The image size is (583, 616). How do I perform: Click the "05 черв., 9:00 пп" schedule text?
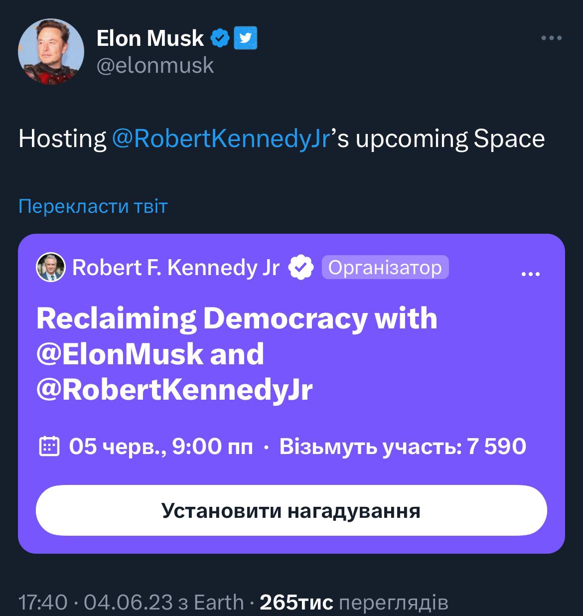[x=161, y=447]
